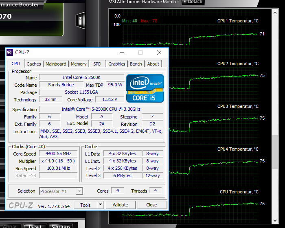Click the Apply button in Afterburner
This screenshot has height=228, width=285.
9,226
